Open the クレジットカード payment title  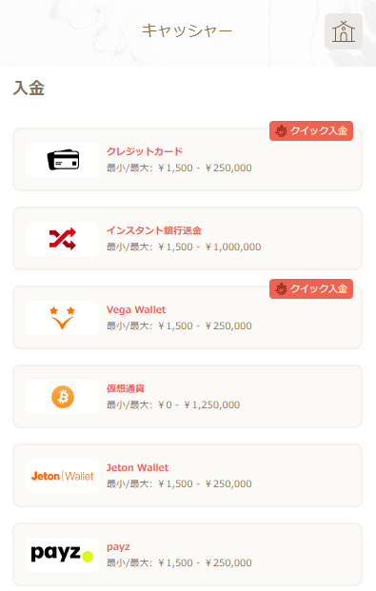[x=145, y=151]
